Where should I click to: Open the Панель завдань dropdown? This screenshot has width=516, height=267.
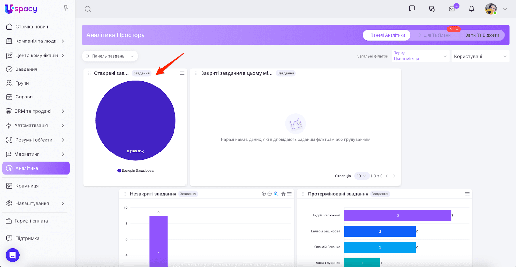(110, 56)
